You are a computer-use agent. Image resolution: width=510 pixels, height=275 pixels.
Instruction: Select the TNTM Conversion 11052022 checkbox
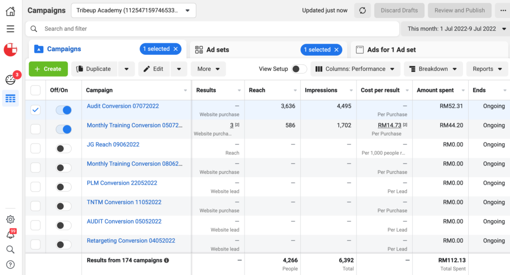[35, 206]
